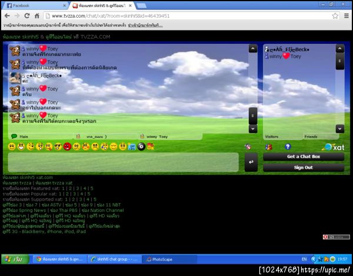Insert the sunglasses cool smiley
Viewport: 353px width, 276px height.
pos(58,147)
